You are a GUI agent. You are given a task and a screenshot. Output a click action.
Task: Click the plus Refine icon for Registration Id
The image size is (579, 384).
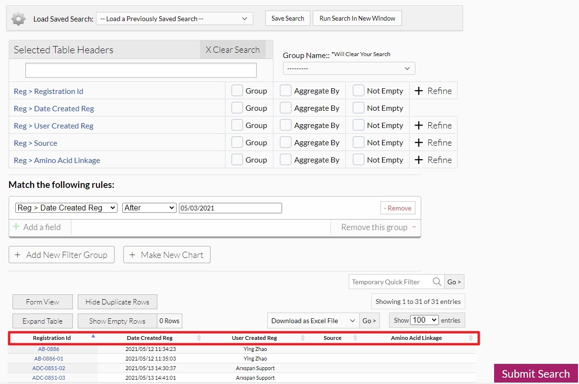coord(419,91)
